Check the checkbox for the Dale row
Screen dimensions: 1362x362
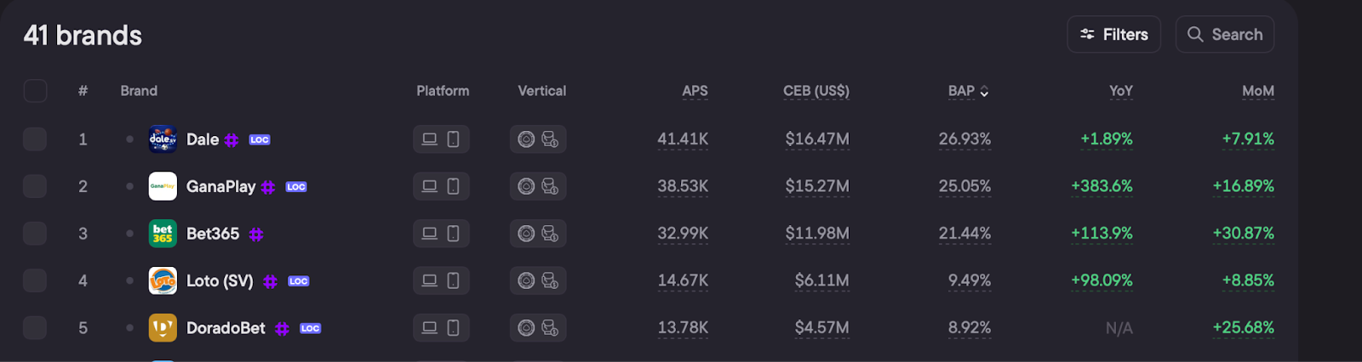[35, 139]
